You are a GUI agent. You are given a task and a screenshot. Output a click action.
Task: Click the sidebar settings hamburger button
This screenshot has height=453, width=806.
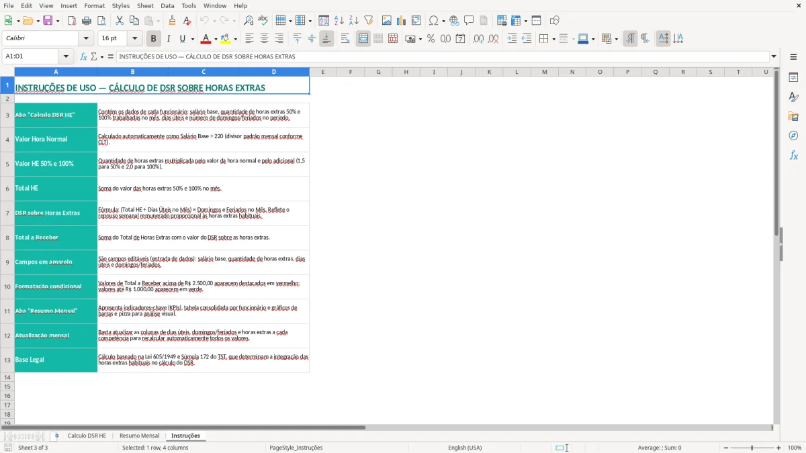click(x=793, y=56)
